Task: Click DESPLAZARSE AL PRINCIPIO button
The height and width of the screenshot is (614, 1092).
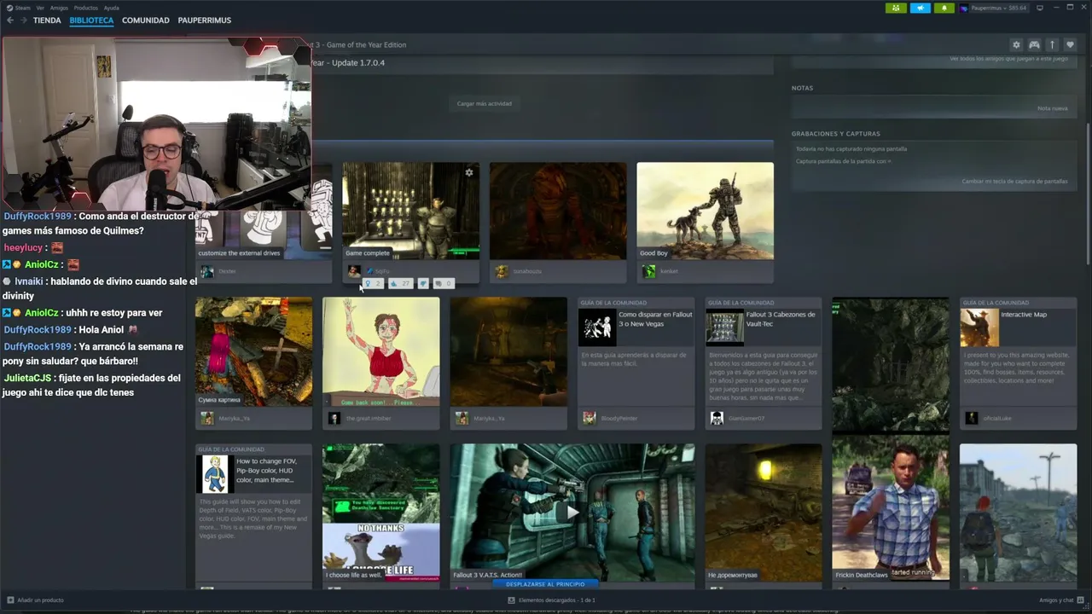Action: (545, 584)
